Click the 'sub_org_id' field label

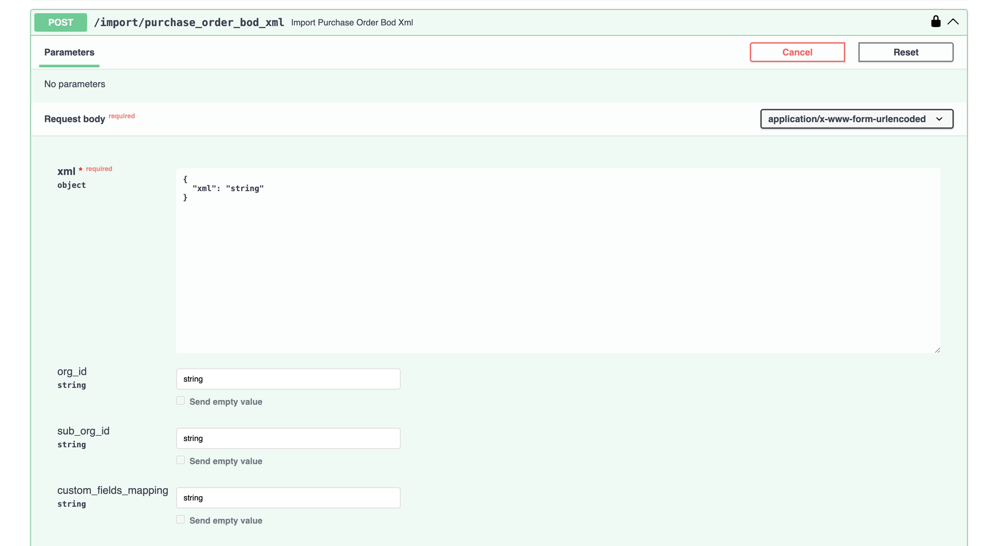pos(83,431)
